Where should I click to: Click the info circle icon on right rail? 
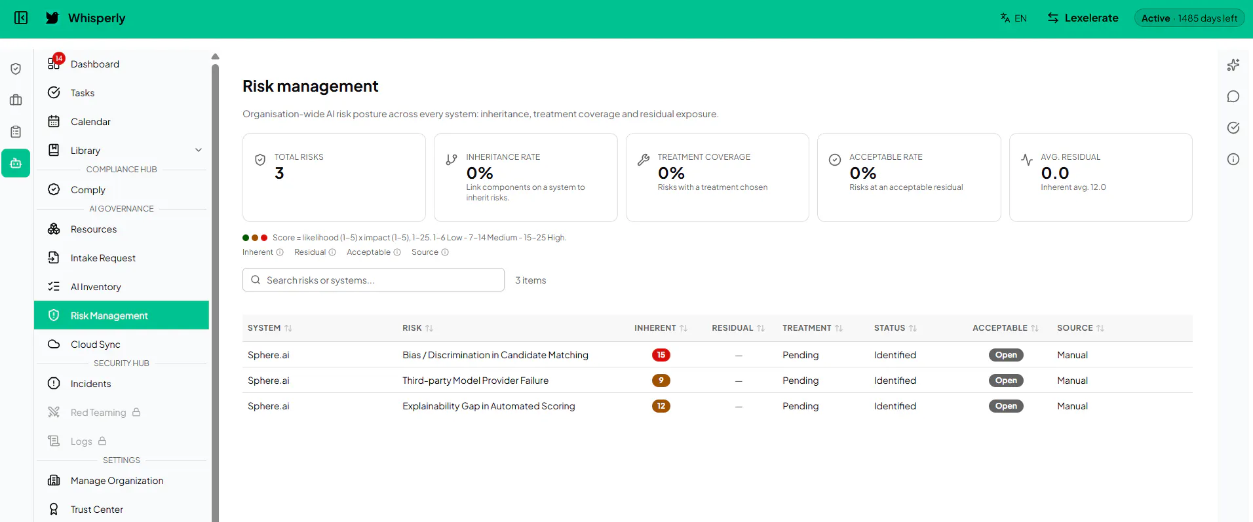coord(1233,159)
